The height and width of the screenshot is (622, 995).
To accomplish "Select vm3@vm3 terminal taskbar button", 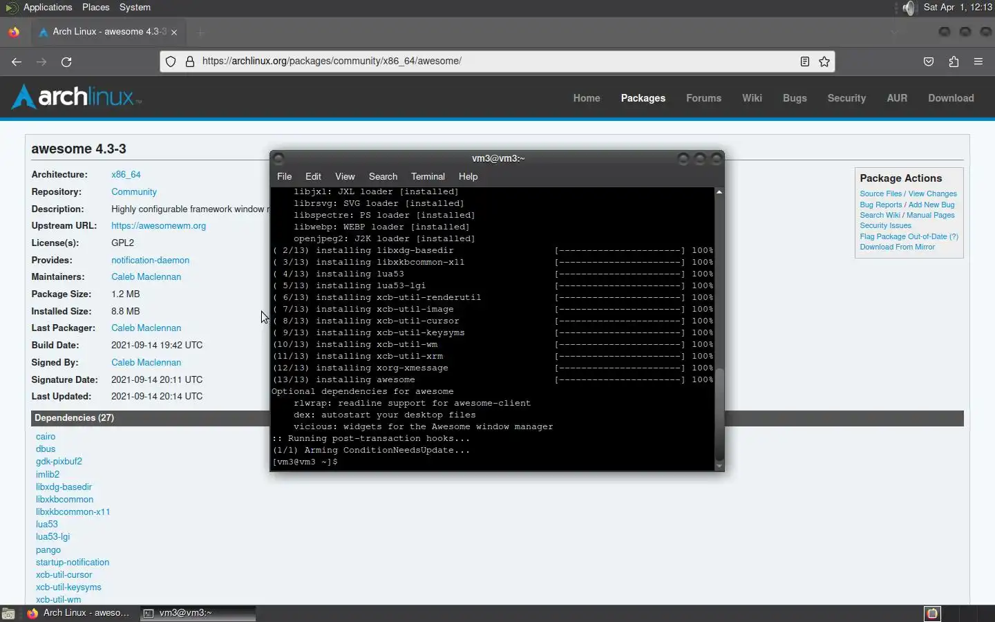I will pos(198,613).
